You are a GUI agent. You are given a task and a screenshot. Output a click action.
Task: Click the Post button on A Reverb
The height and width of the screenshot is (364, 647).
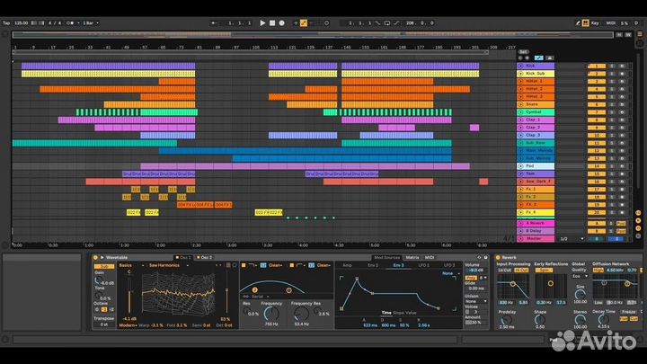[621, 222]
